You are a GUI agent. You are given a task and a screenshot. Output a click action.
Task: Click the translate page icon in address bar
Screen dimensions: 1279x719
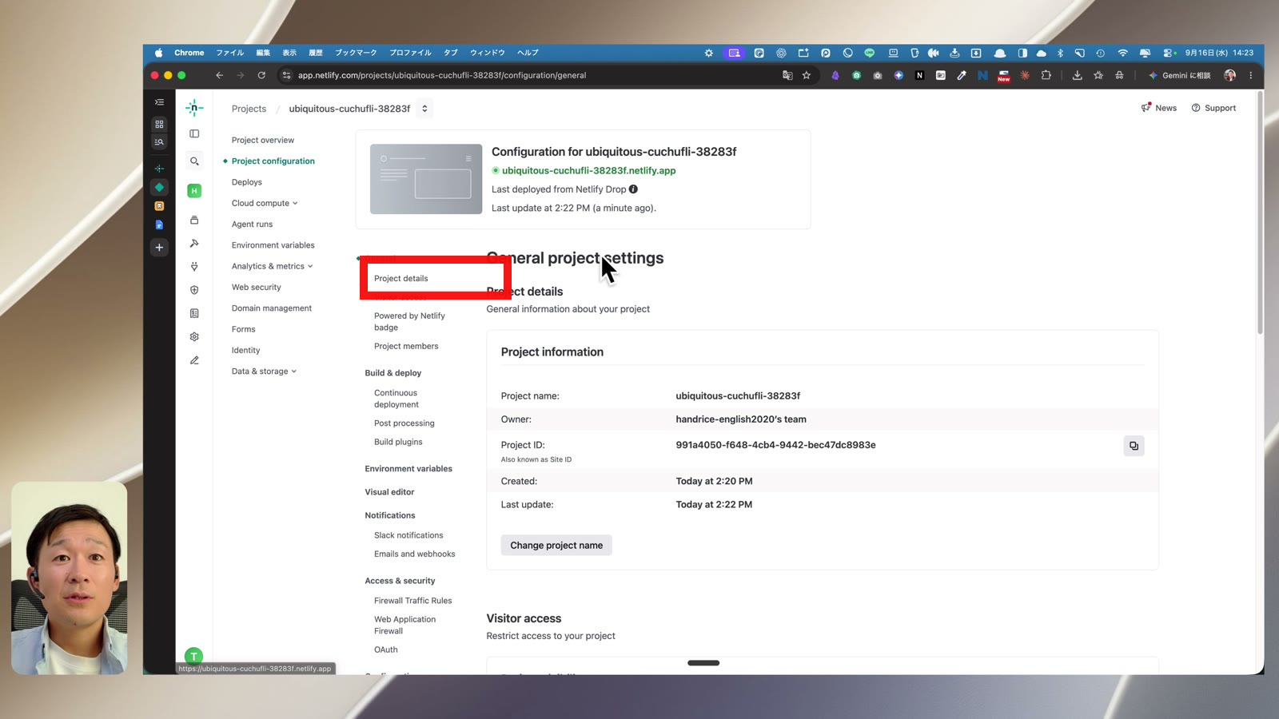[x=787, y=75]
